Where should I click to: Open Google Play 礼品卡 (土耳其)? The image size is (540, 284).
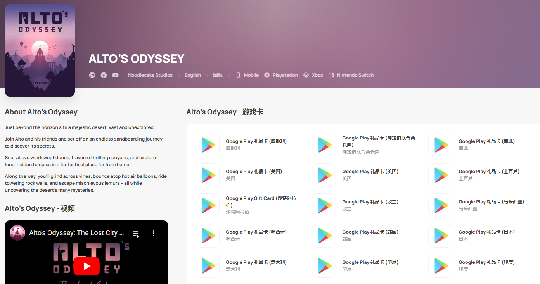pyautogui.click(x=489, y=172)
